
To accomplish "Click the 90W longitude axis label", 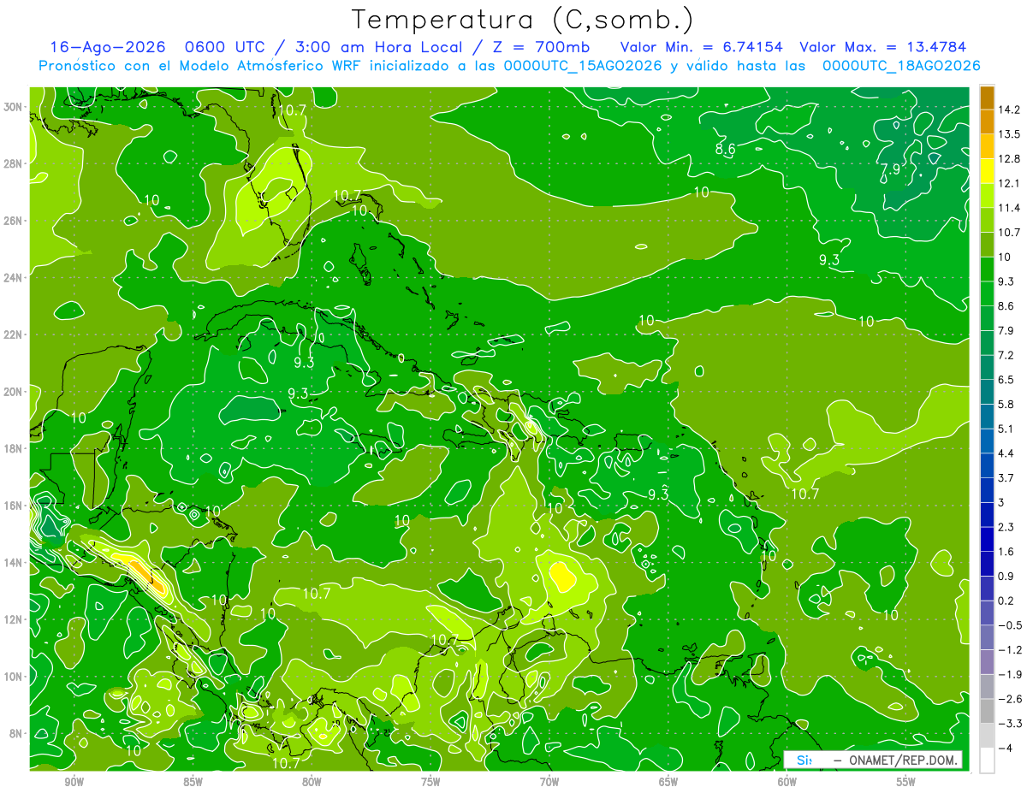I will pyautogui.click(x=74, y=782).
